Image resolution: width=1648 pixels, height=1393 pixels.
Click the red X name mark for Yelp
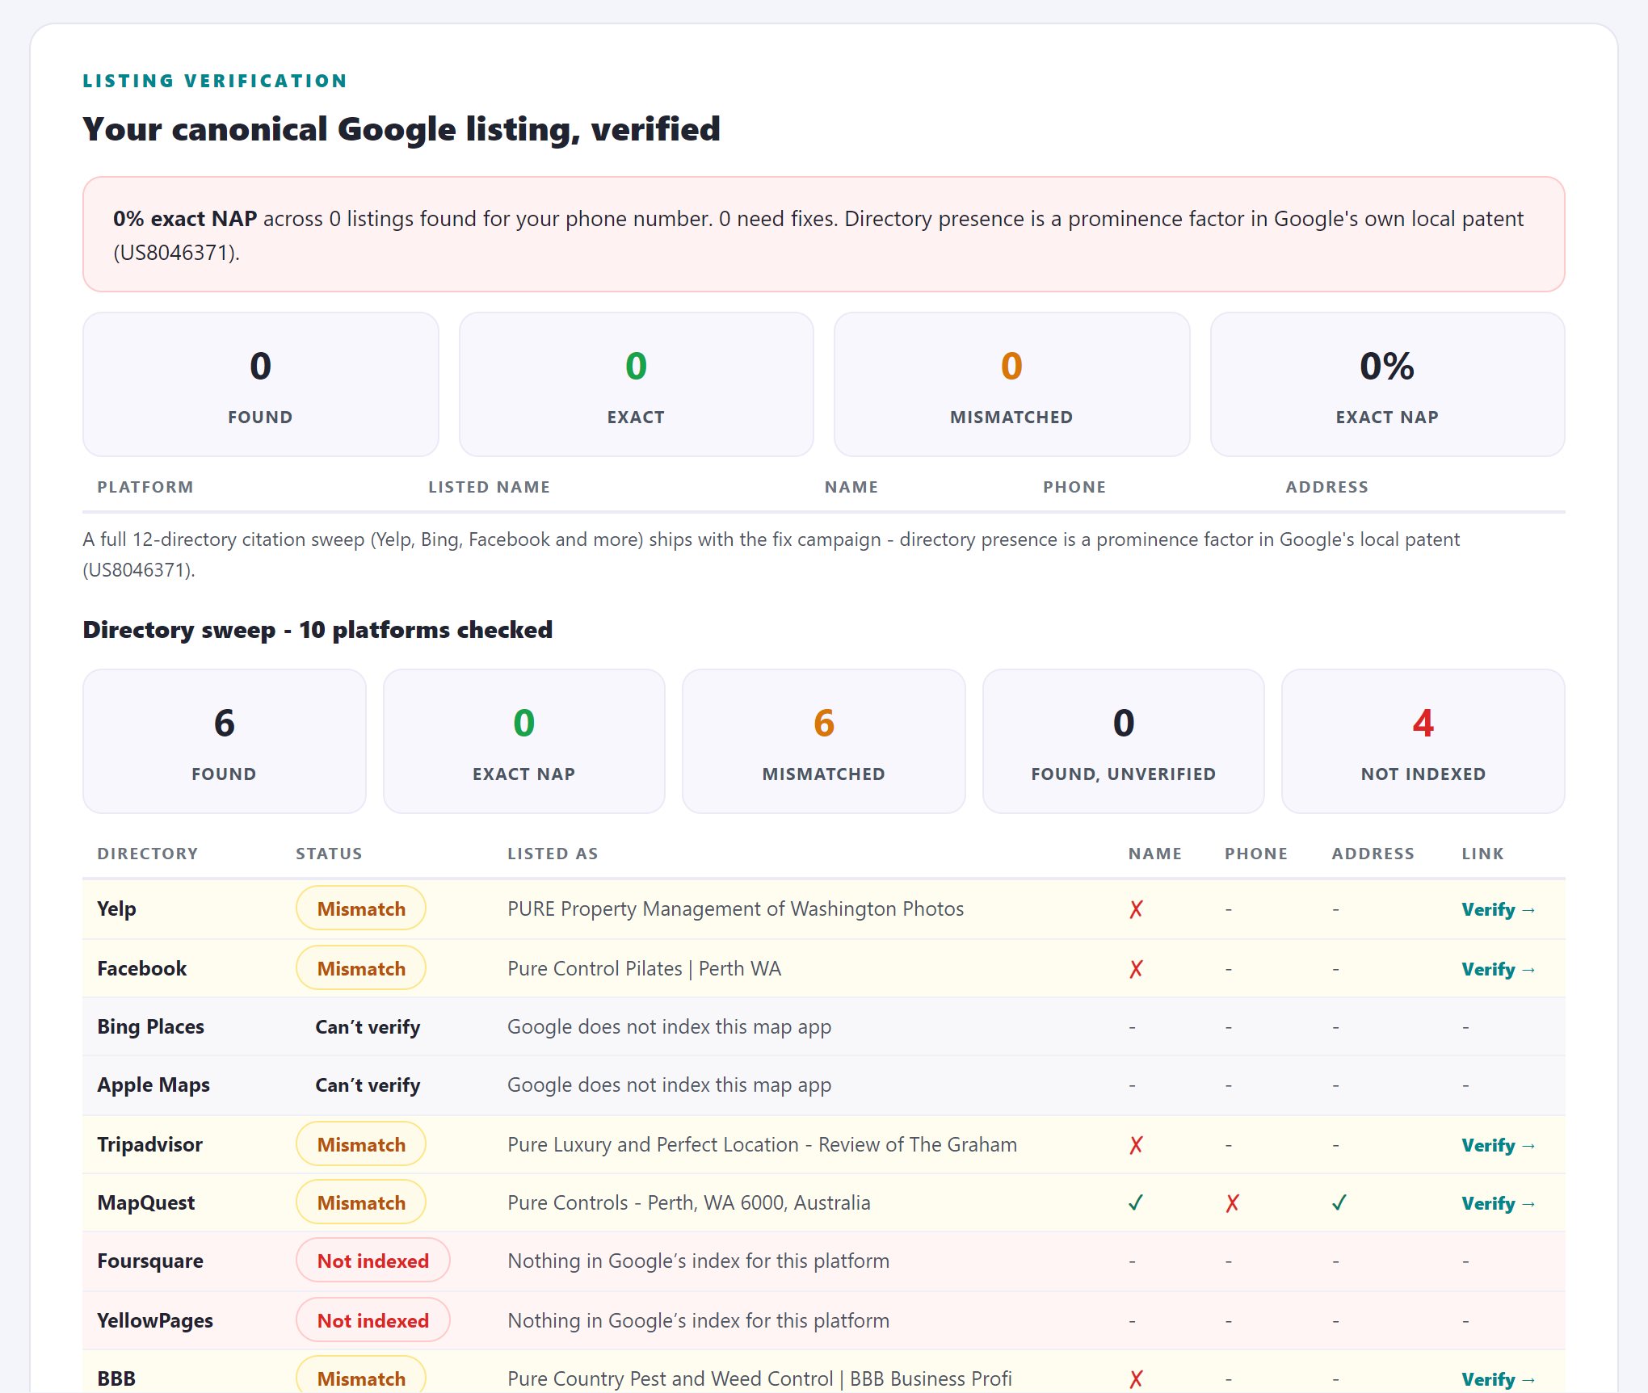[x=1136, y=909]
